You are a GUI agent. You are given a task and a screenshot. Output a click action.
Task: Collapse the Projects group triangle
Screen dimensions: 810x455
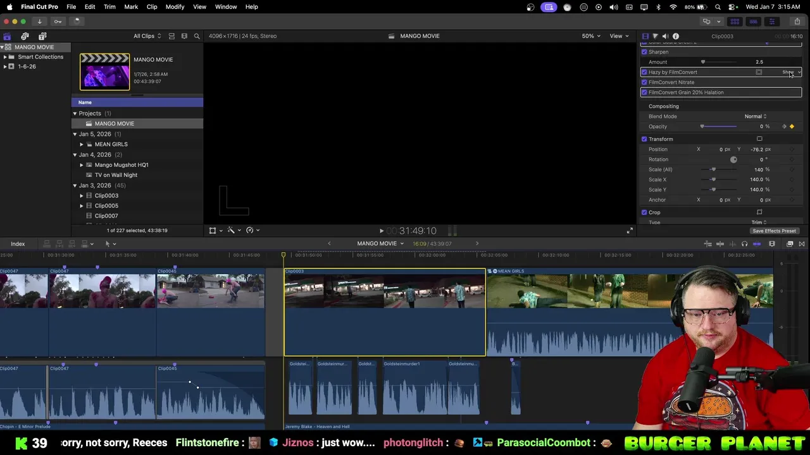[x=75, y=114]
